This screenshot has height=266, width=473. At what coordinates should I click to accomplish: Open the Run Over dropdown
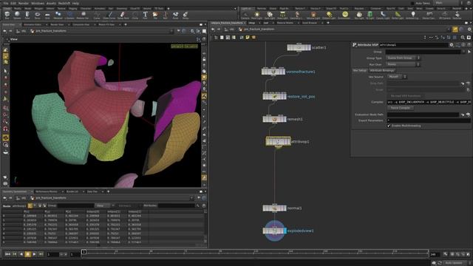(x=403, y=64)
